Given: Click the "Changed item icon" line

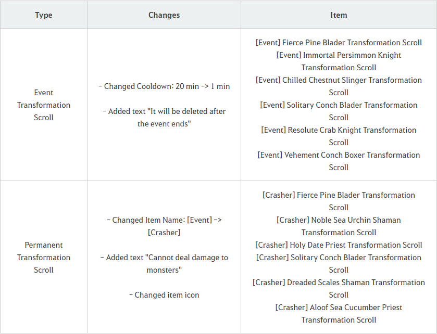Looking at the screenshot, I should [x=164, y=295].
